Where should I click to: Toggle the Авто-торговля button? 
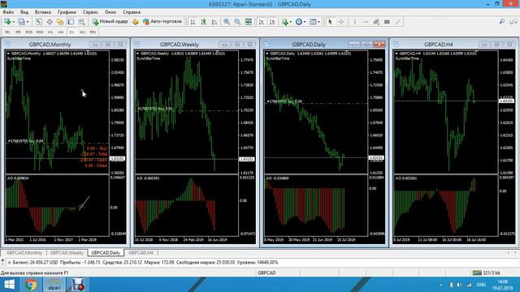pos(162,22)
